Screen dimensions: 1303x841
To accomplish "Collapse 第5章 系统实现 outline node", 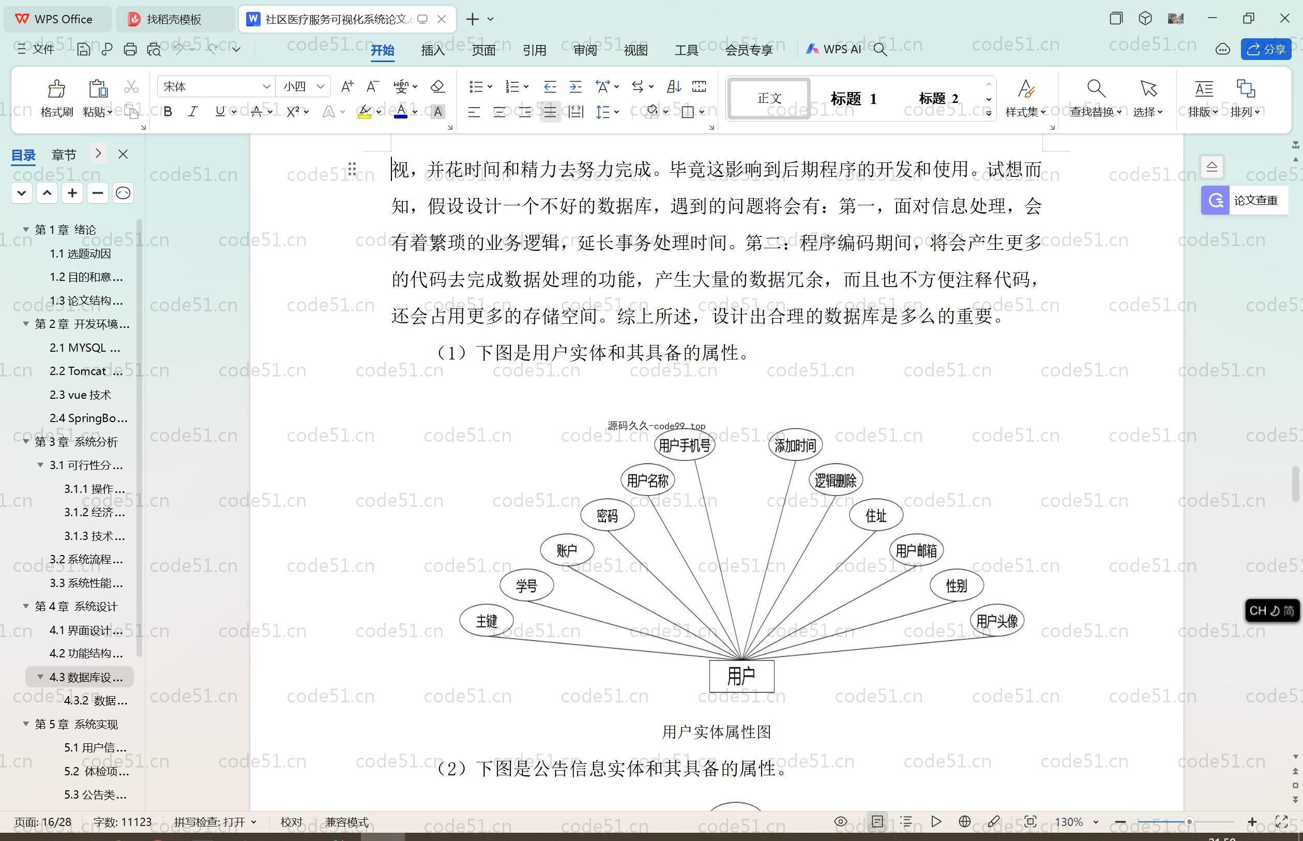I will coord(26,724).
